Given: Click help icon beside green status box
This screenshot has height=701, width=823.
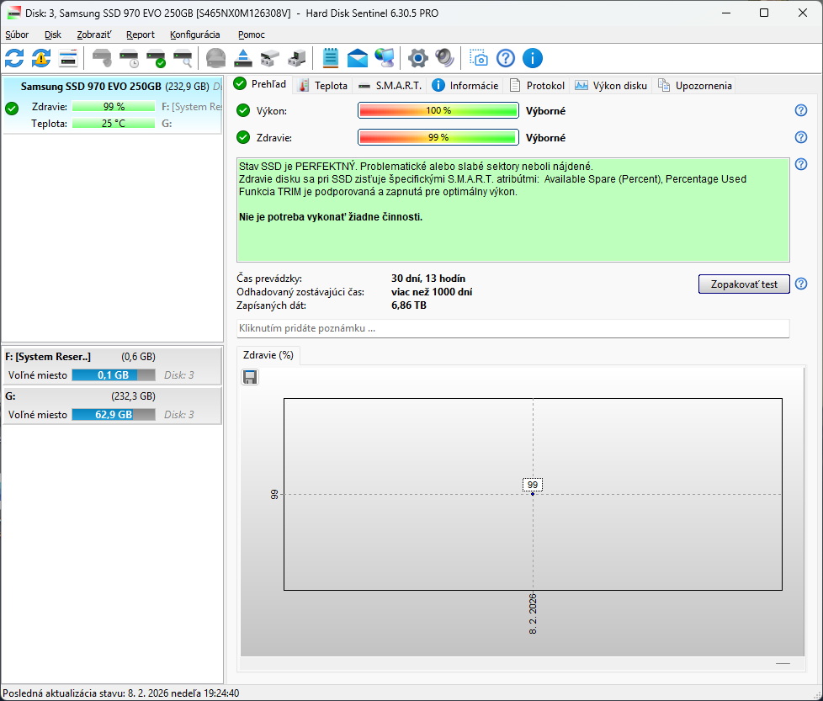Looking at the screenshot, I should tap(801, 164).
